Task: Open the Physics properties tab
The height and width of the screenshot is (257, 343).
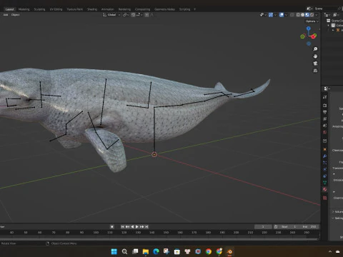Action: (x=324, y=169)
